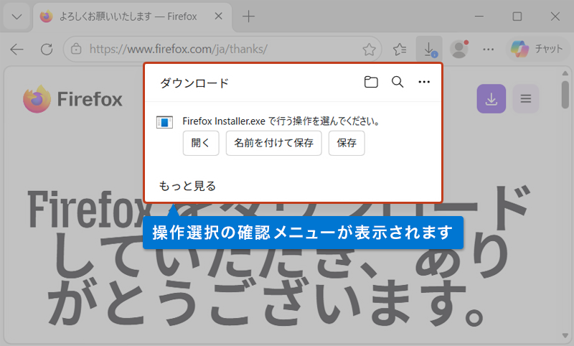The image size is (574, 346).
Task: Go back with the arrow button
Action: [x=17, y=49]
